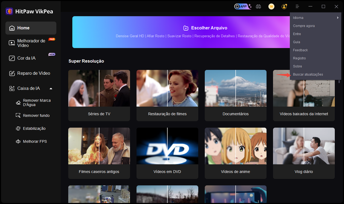344x204 pixels.
Task: Open the Restauração de filmes thumbnail
Action: [x=167, y=88]
